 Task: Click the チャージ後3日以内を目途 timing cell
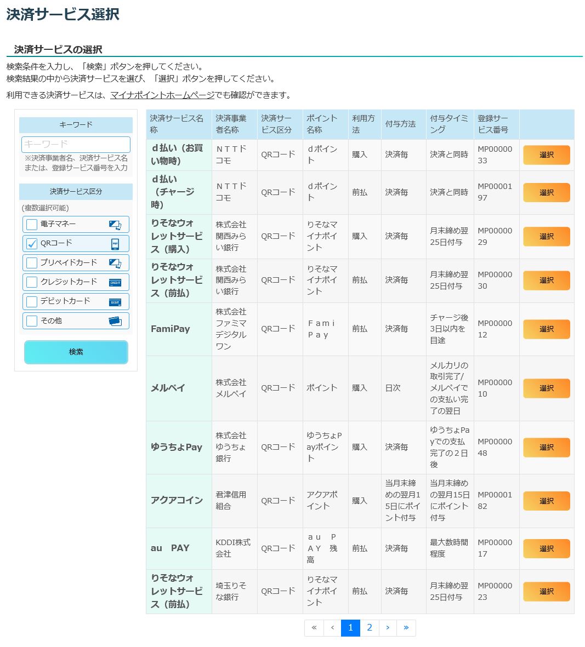coord(450,329)
